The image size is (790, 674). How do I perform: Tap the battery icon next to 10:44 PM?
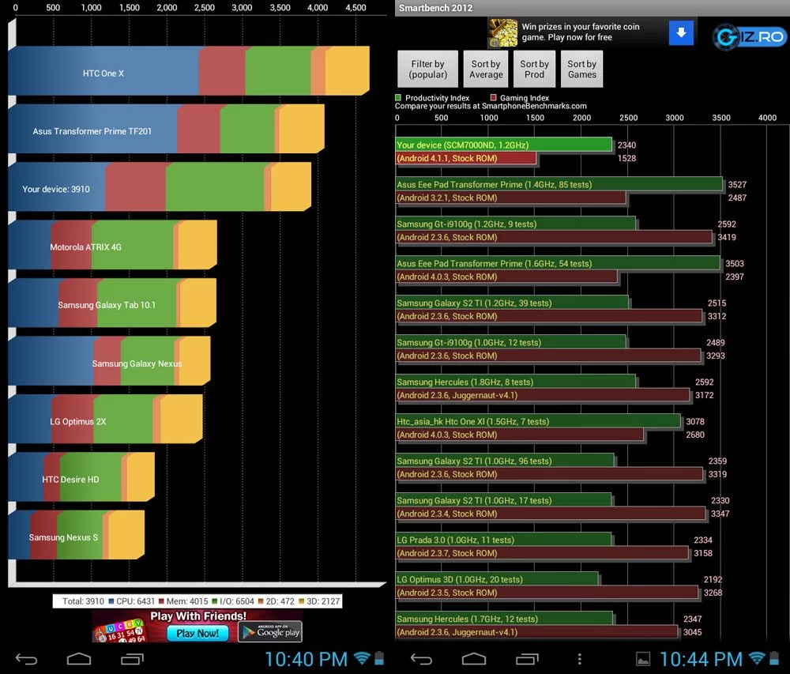point(774,658)
